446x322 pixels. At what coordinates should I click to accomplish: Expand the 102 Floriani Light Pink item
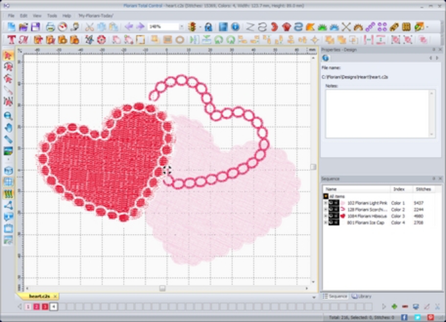(x=325, y=203)
